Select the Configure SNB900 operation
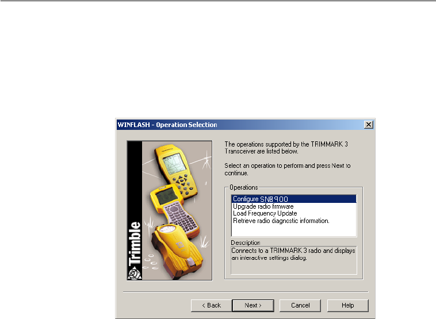This screenshot has height=319, width=436. tap(293, 199)
